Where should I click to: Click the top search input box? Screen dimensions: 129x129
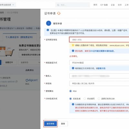click(73, 5)
